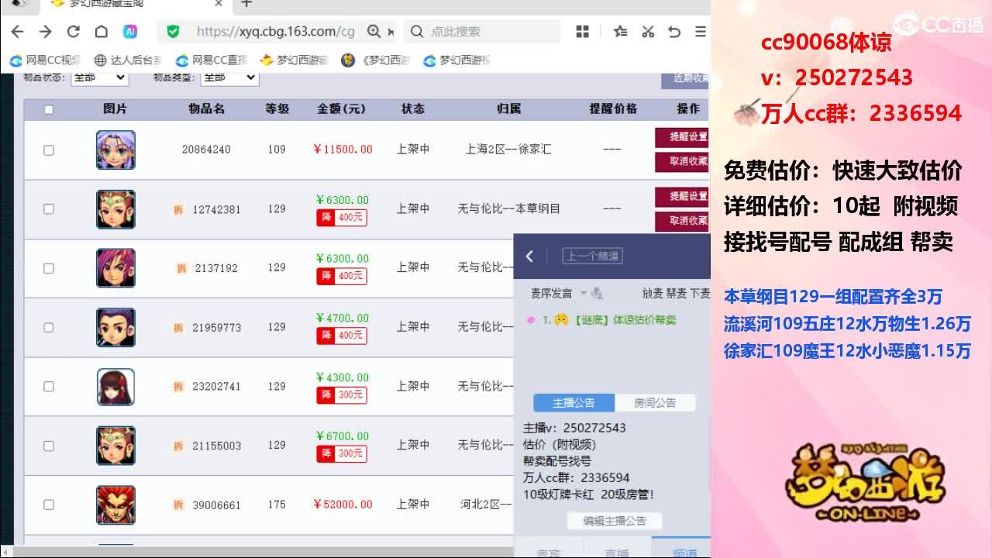
Task: Click the 点此搜索 search box
Action: click(483, 32)
